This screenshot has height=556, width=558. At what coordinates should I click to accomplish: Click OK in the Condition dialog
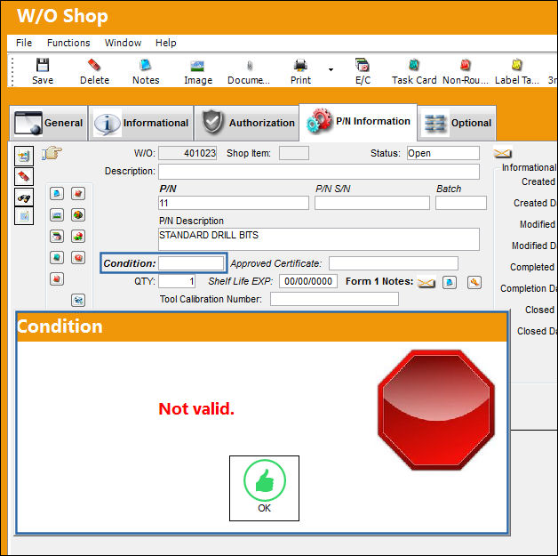click(264, 488)
